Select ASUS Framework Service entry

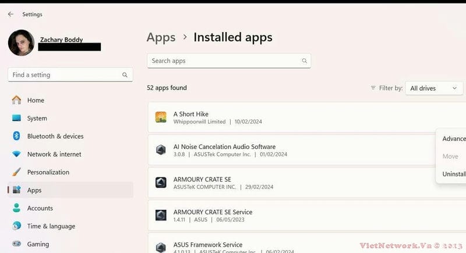(x=307, y=243)
